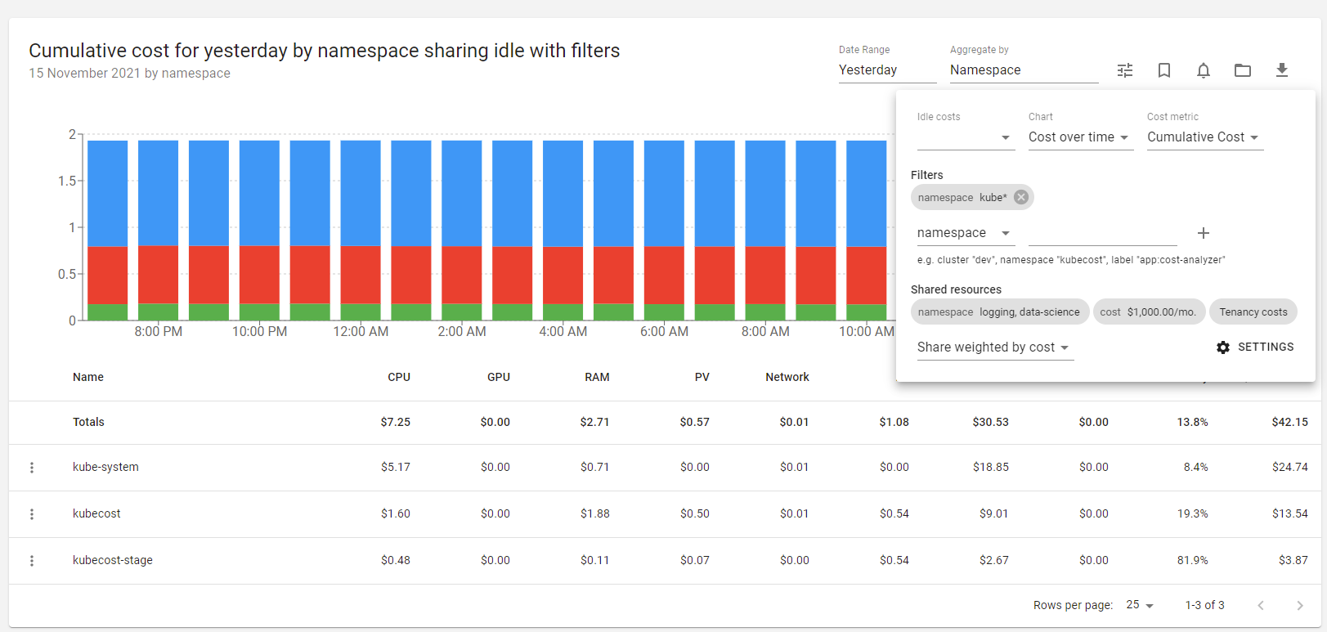
Task: Click the 1-3 of 3 pagination text
Action: click(1205, 605)
